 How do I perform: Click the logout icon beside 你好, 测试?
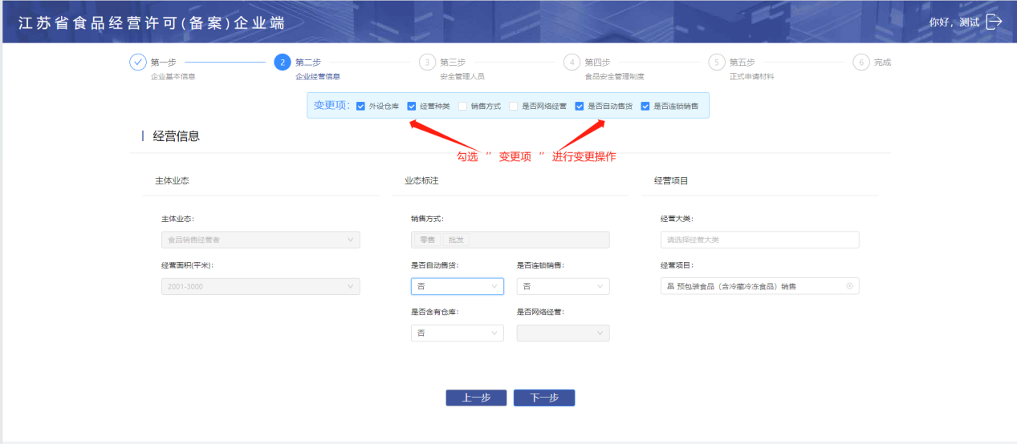pyautogui.click(x=994, y=22)
